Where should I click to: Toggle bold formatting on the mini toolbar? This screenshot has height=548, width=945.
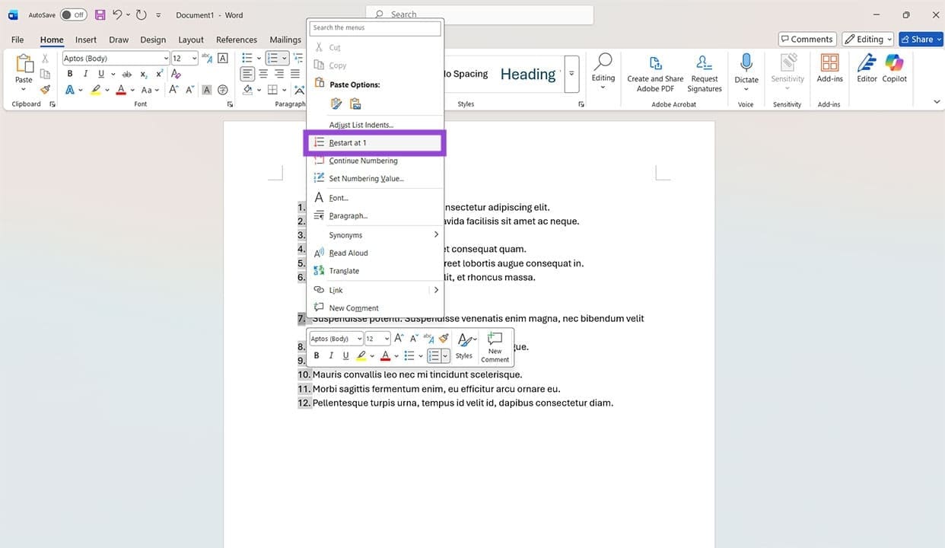click(x=316, y=355)
